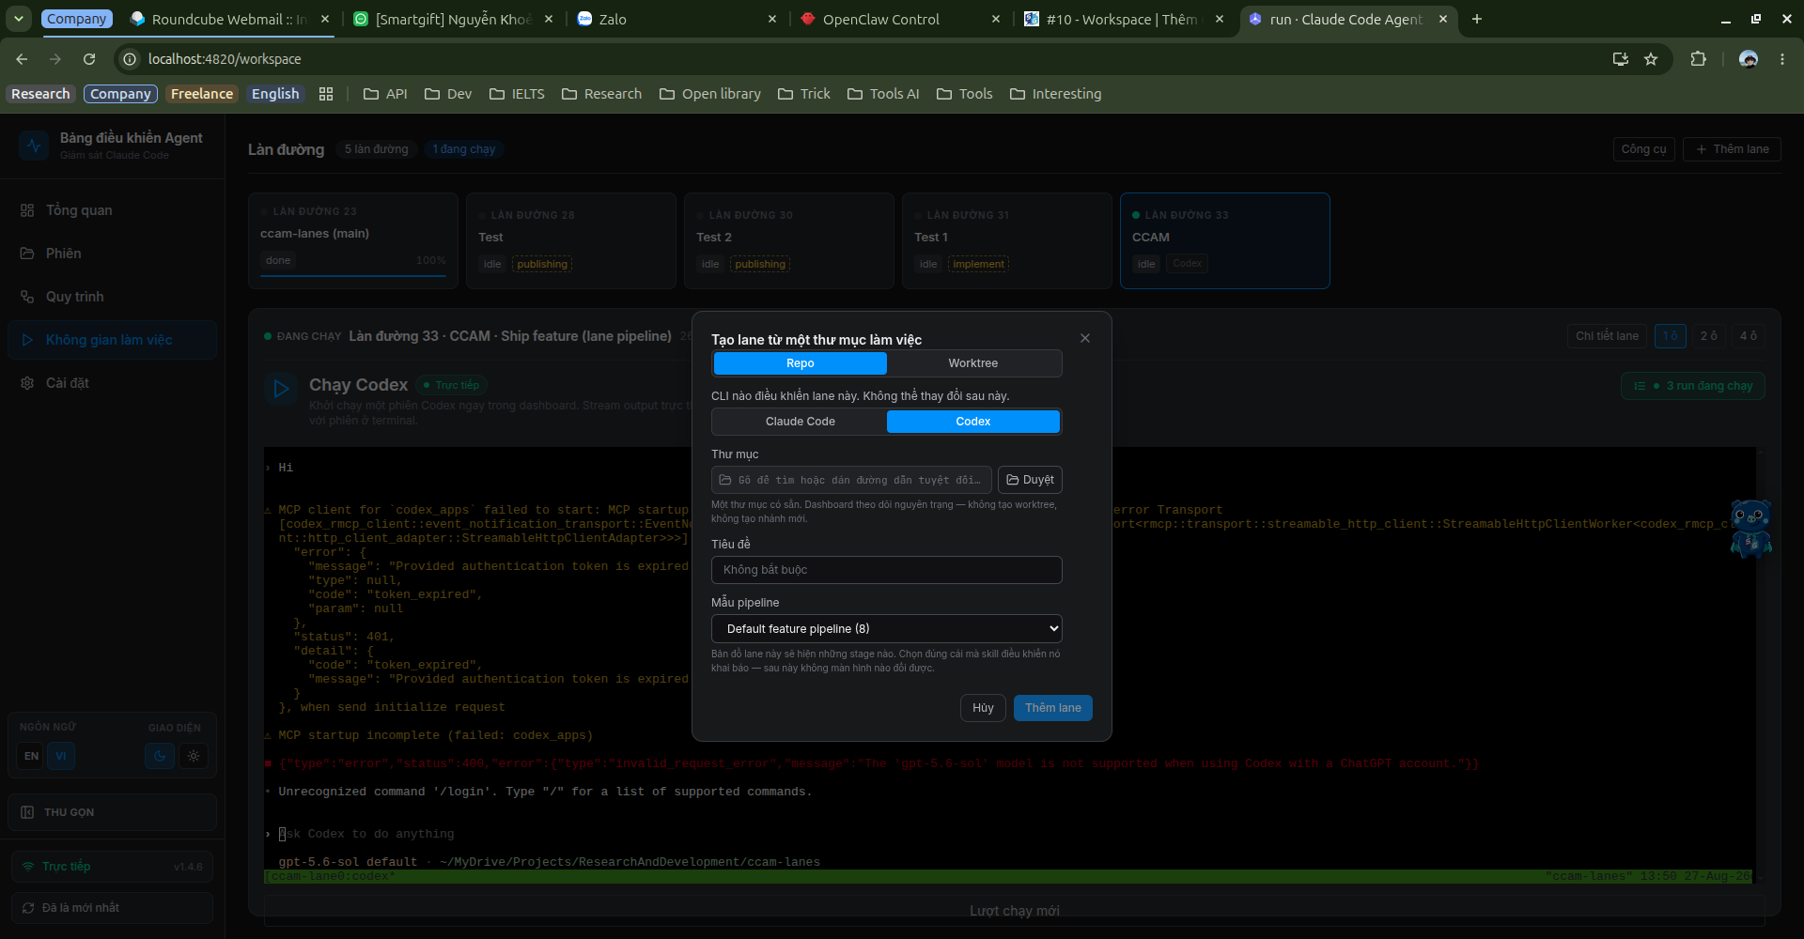Select the Làn đường 28 Test card

[x=571, y=240]
